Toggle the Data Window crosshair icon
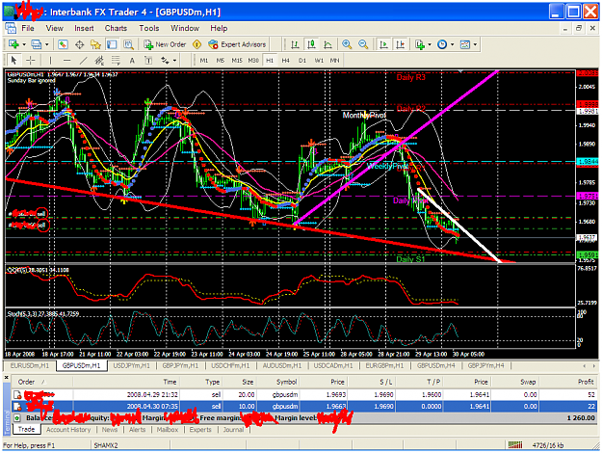602x453 pixels. coord(80,44)
